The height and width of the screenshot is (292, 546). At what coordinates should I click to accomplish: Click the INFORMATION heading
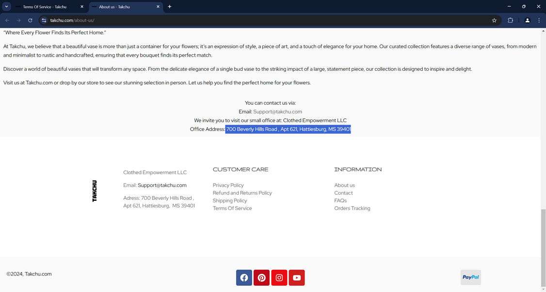(358, 170)
